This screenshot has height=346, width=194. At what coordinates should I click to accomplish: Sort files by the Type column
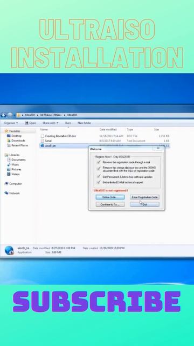130,130
